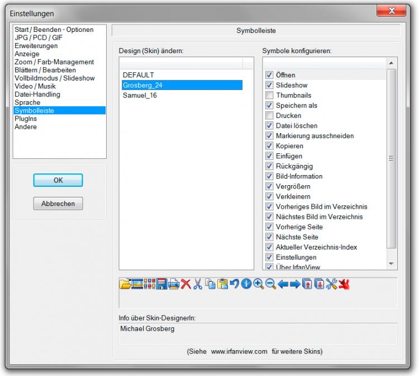Click the symbol list scrollbar down arrow

tap(392, 264)
